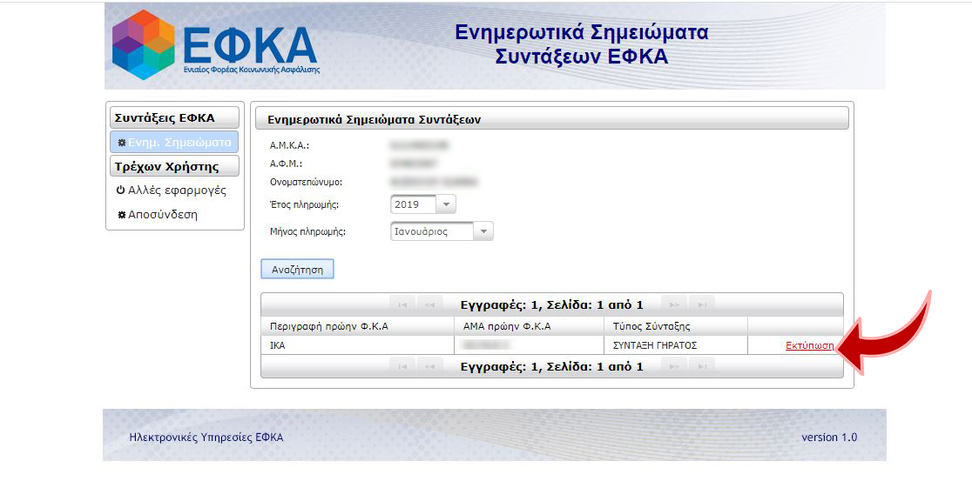Image resolution: width=972 pixels, height=488 pixels.
Task: Go to previous page in top paginator
Action: [x=429, y=304]
